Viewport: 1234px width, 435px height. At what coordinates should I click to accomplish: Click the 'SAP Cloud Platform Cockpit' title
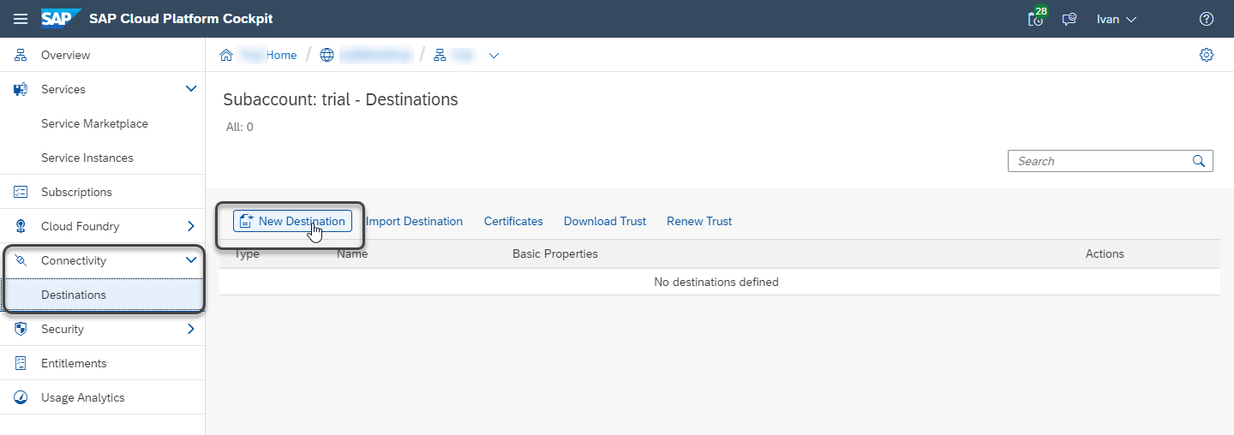[181, 18]
